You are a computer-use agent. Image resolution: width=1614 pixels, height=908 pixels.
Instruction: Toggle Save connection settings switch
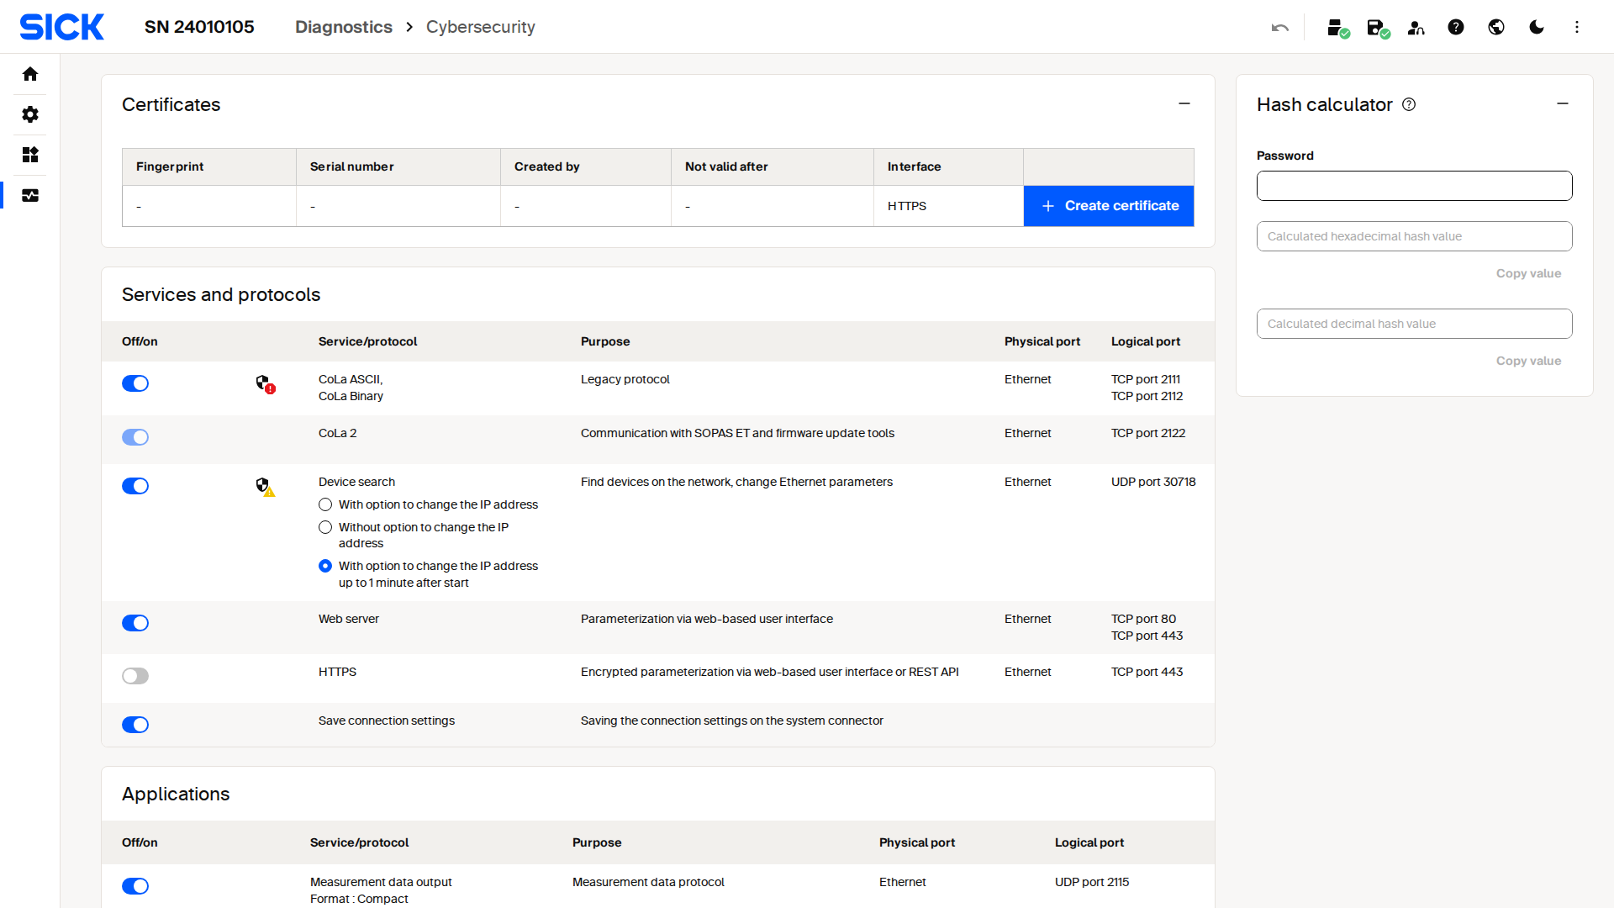(x=135, y=725)
